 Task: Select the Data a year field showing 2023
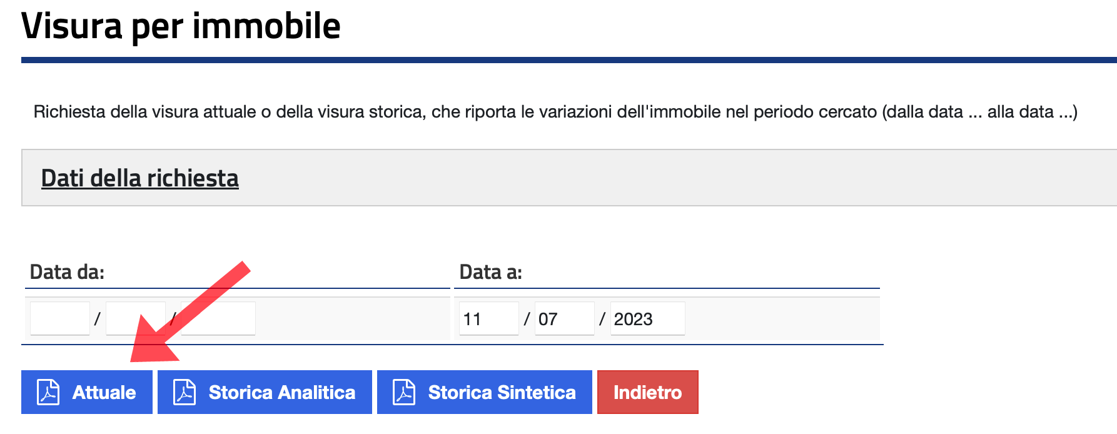tap(648, 318)
